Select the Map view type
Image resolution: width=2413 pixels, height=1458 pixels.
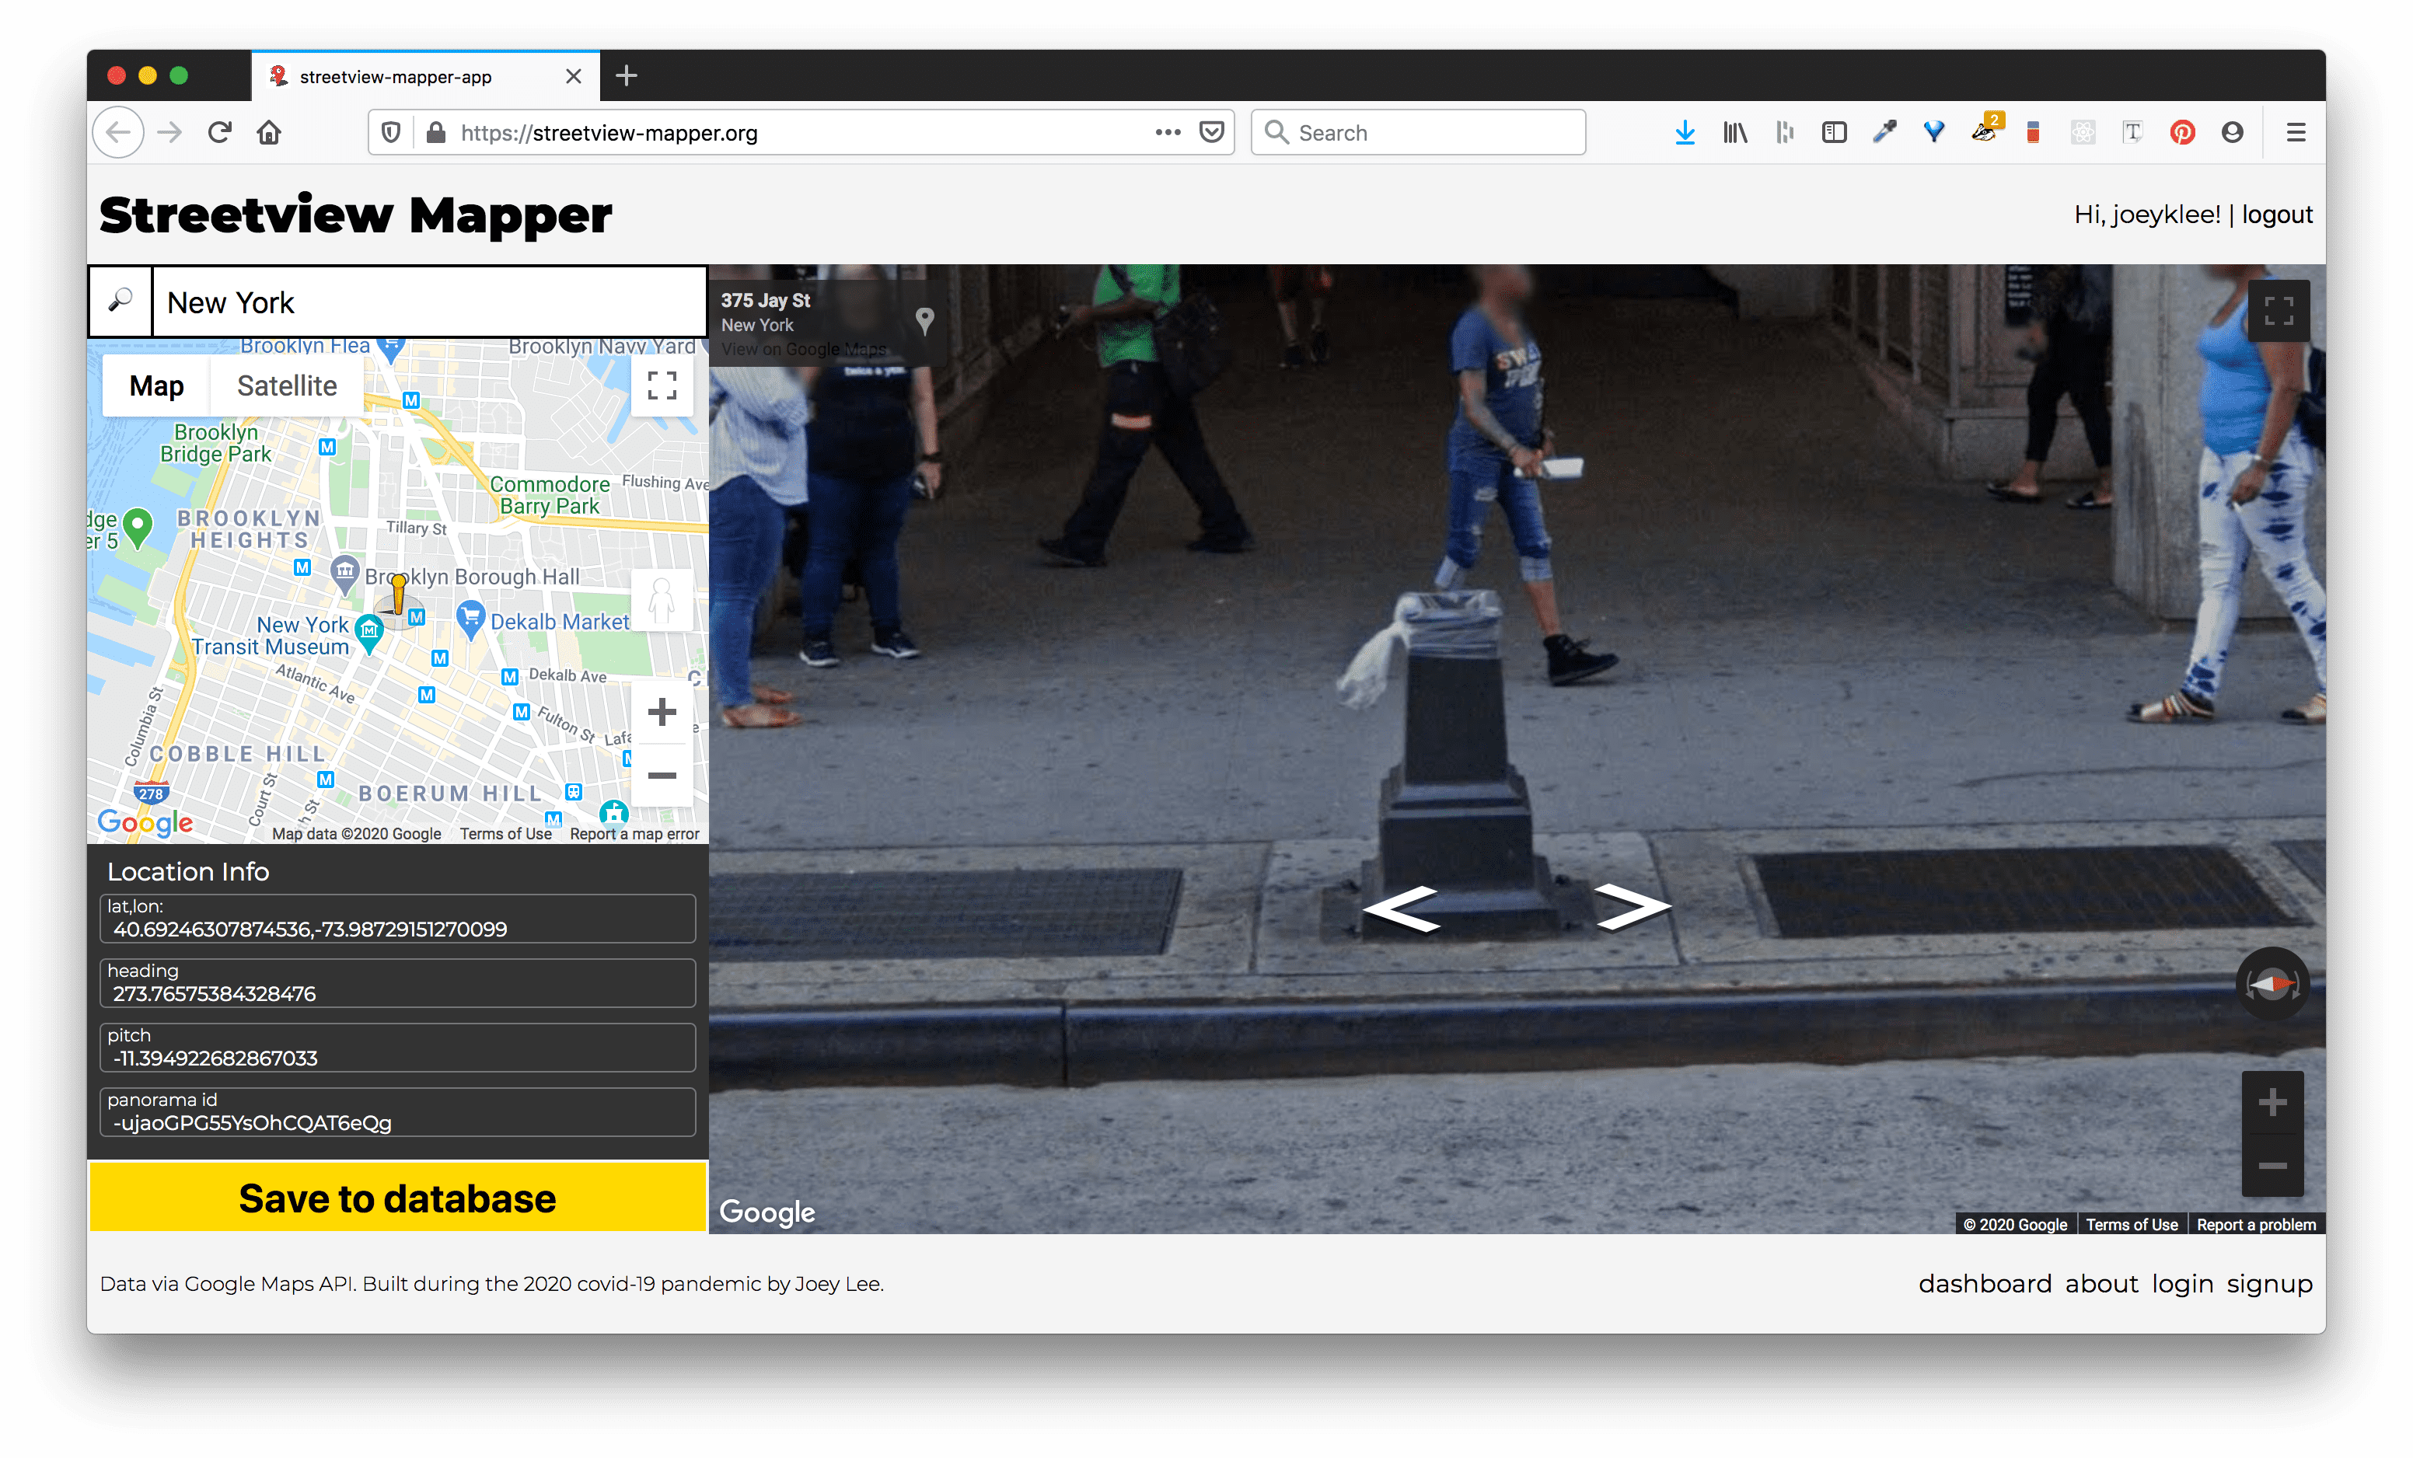157,385
